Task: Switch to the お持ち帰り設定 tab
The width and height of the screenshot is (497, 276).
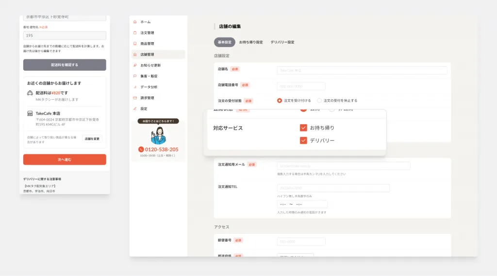Action: click(251, 42)
